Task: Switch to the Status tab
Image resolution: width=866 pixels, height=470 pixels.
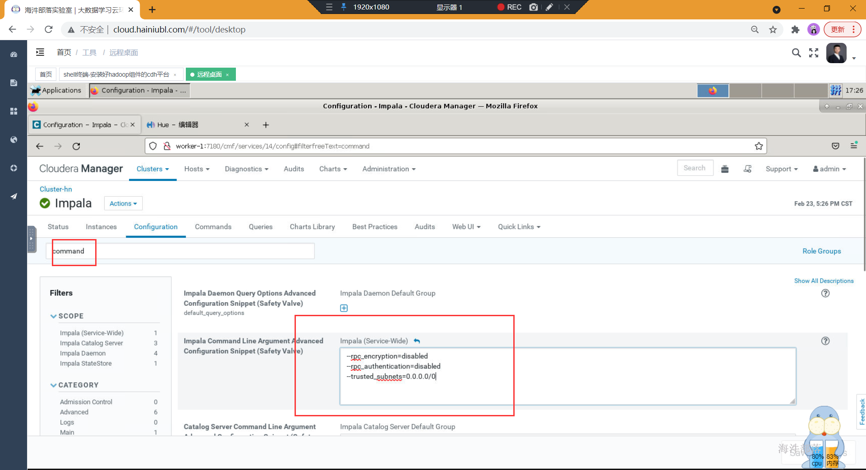Action: coord(58,226)
